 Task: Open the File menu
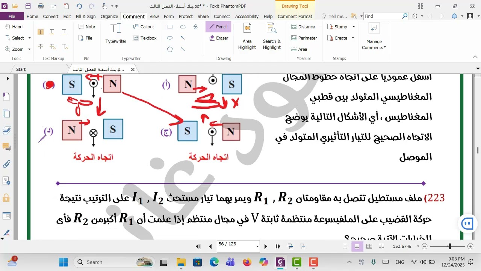(12, 16)
